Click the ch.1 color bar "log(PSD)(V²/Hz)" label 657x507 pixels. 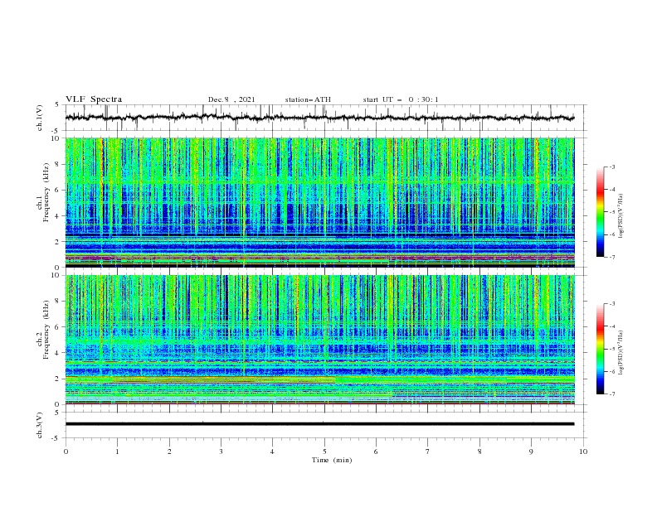click(x=621, y=216)
